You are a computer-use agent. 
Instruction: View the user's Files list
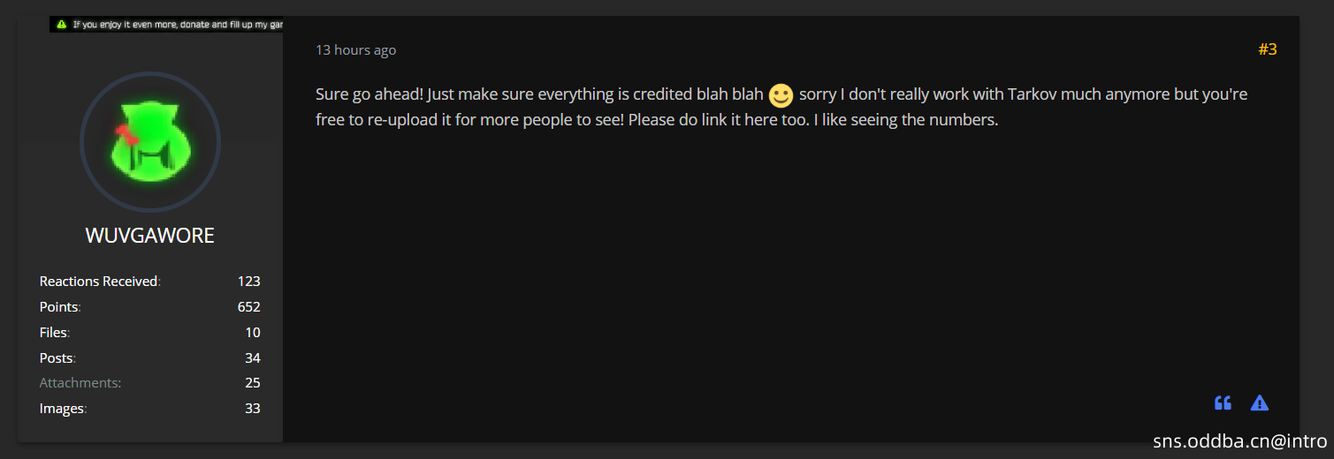[53, 333]
